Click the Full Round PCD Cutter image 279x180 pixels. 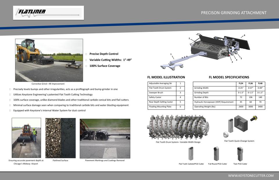pos(216,154)
